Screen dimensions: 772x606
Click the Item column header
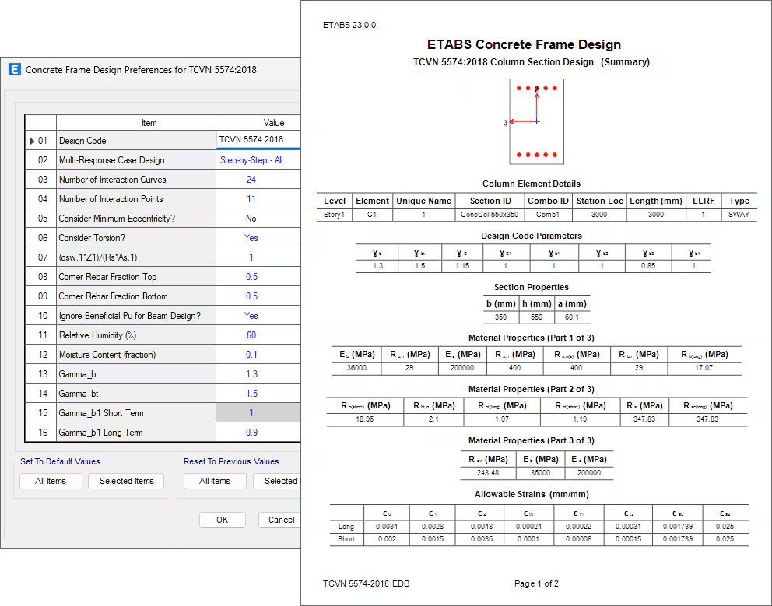(x=149, y=122)
